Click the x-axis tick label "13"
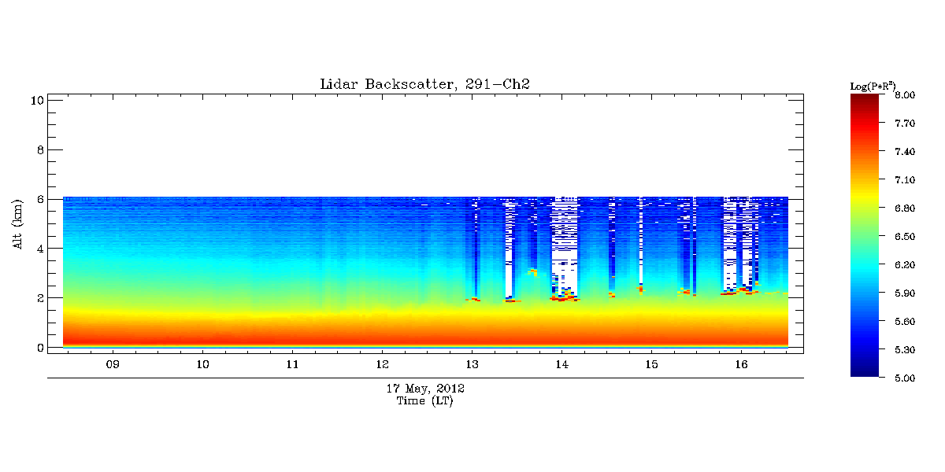Image resolution: width=945 pixels, height=472 pixels. tap(472, 365)
